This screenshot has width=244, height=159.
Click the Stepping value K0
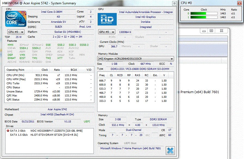(x=58, y=17)
